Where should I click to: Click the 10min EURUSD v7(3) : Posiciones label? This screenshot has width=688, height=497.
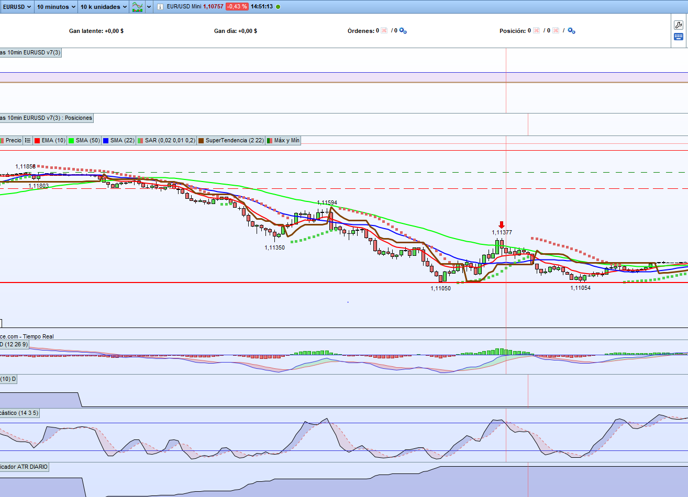coord(47,118)
